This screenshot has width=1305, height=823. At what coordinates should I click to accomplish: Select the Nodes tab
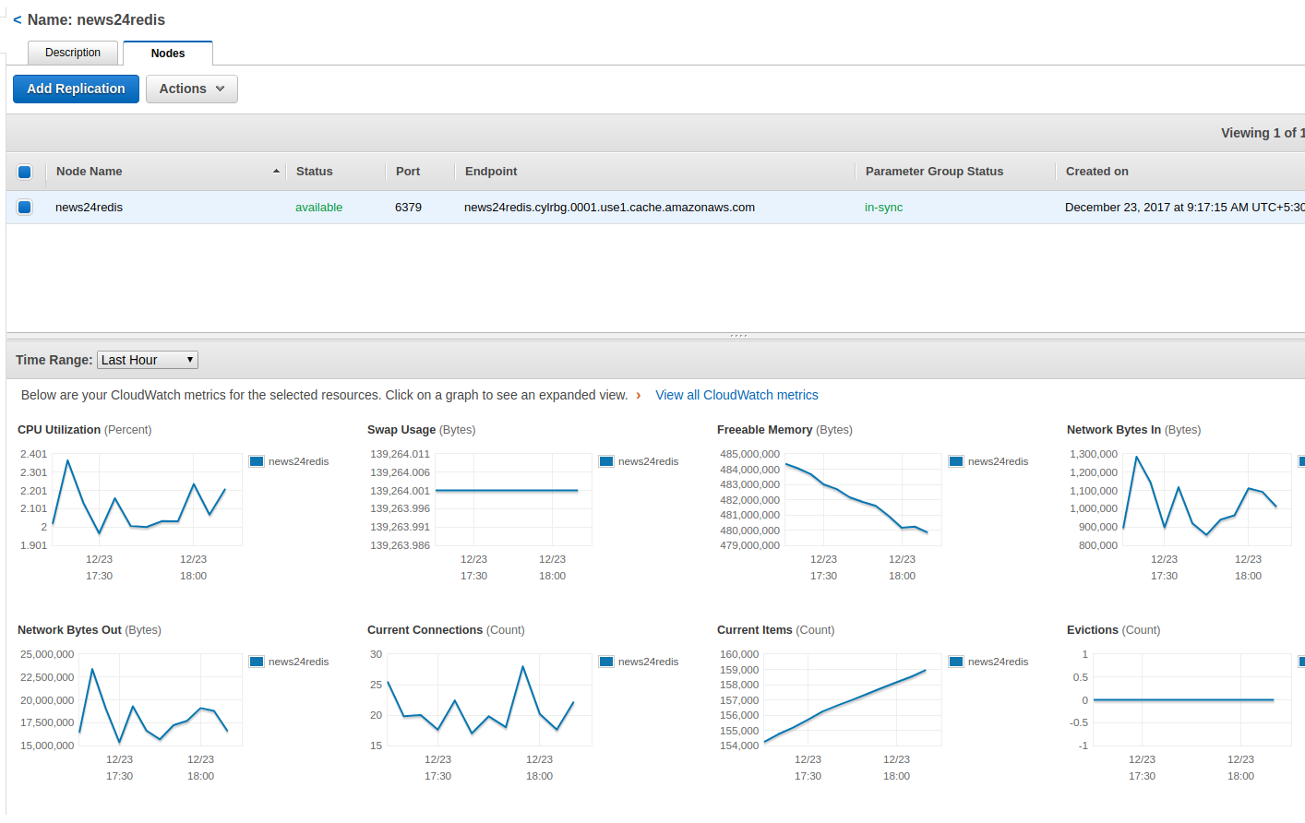(168, 53)
